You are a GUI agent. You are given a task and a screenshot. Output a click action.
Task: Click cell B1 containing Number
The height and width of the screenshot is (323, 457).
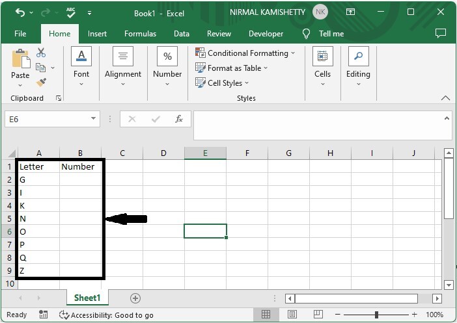pos(81,167)
